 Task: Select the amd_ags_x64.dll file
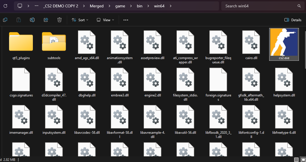point(87,46)
